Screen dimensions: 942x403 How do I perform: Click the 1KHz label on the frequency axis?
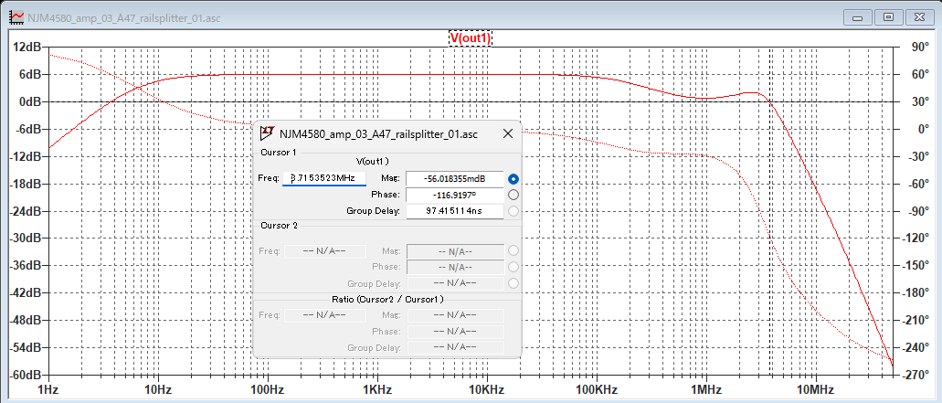376,390
